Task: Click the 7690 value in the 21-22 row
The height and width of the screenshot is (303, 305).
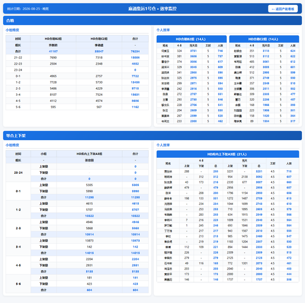Action: click(x=53, y=57)
